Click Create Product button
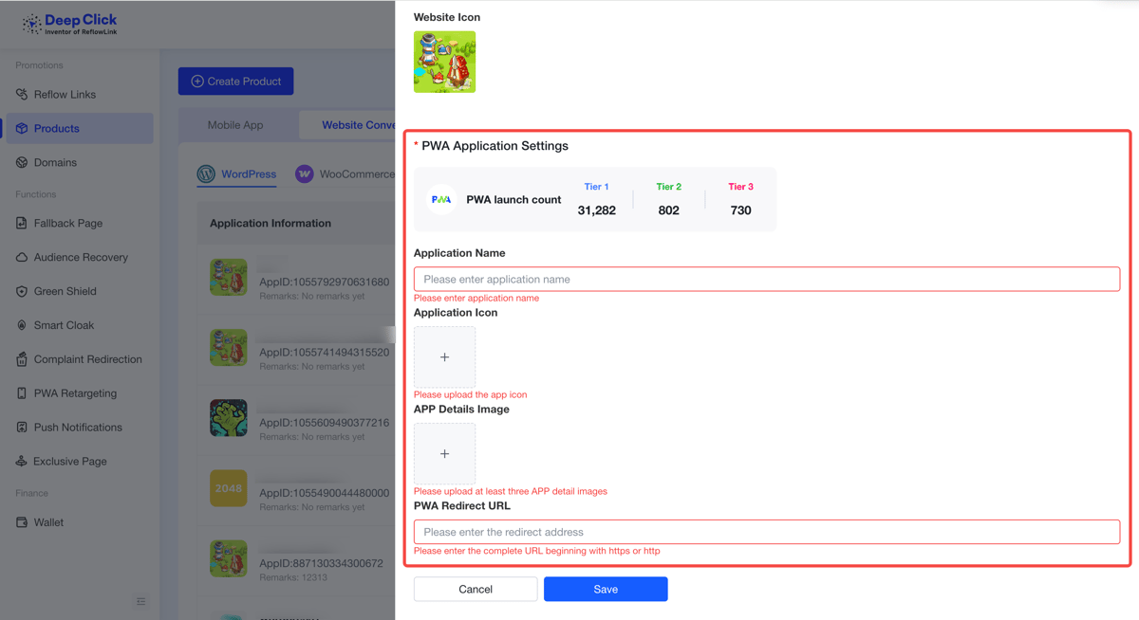This screenshot has height=620, width=1139. (236, 82)
